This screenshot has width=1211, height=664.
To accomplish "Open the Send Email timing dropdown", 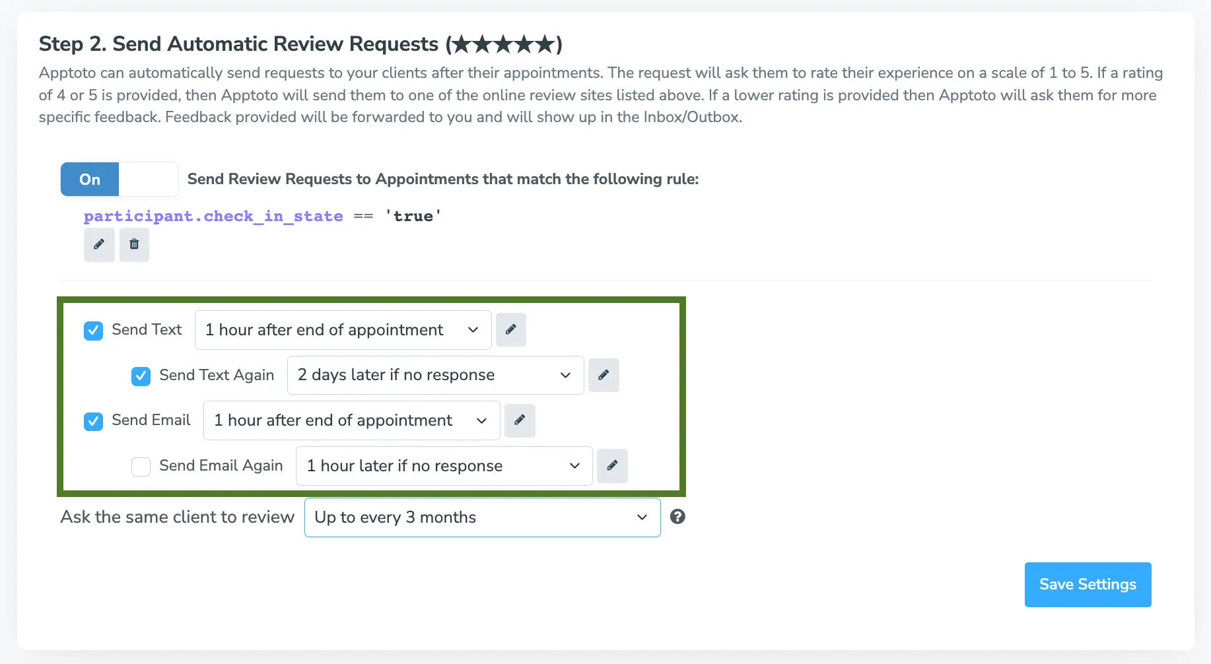I will click(351, 420).
